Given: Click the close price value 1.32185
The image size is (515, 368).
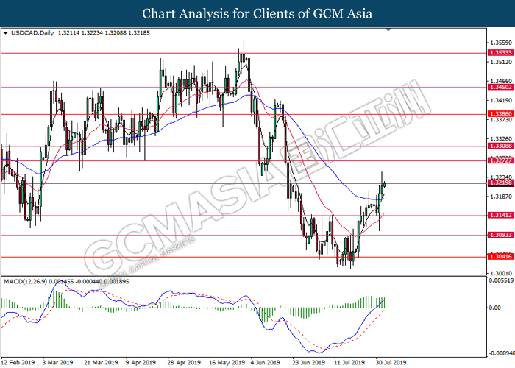Looking at the screenshot, I should [x=139, y=33].
